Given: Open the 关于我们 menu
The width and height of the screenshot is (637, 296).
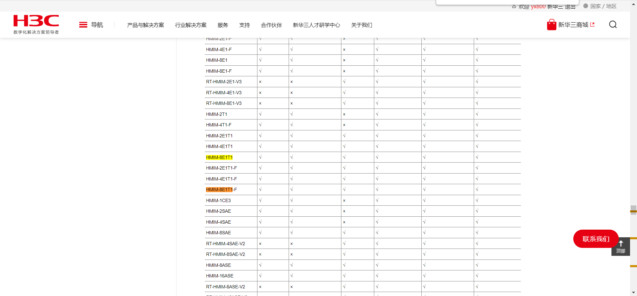Looking at the screenshot, I should (362, 25).
